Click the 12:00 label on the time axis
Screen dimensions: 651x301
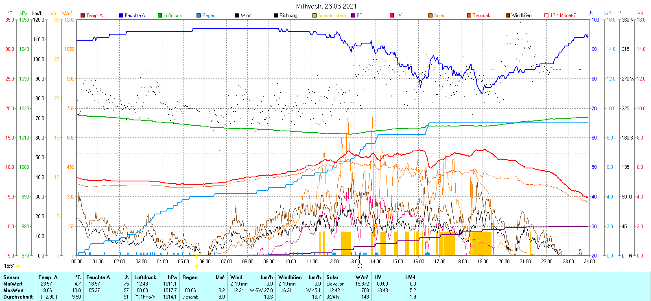[x=333, y=262]
